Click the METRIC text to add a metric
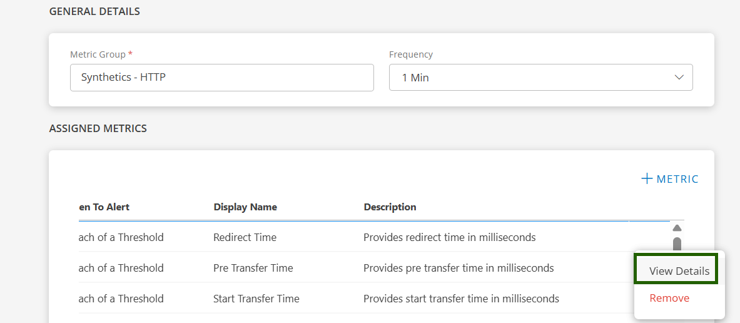The image size is (740, 323). tap(677, 179)
